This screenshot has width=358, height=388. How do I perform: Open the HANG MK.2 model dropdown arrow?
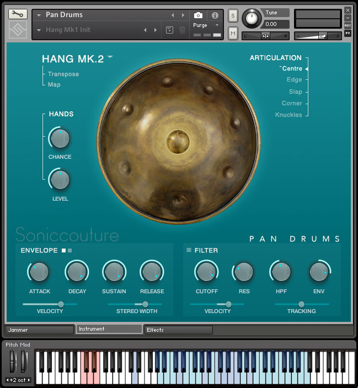tap(110, 57)
